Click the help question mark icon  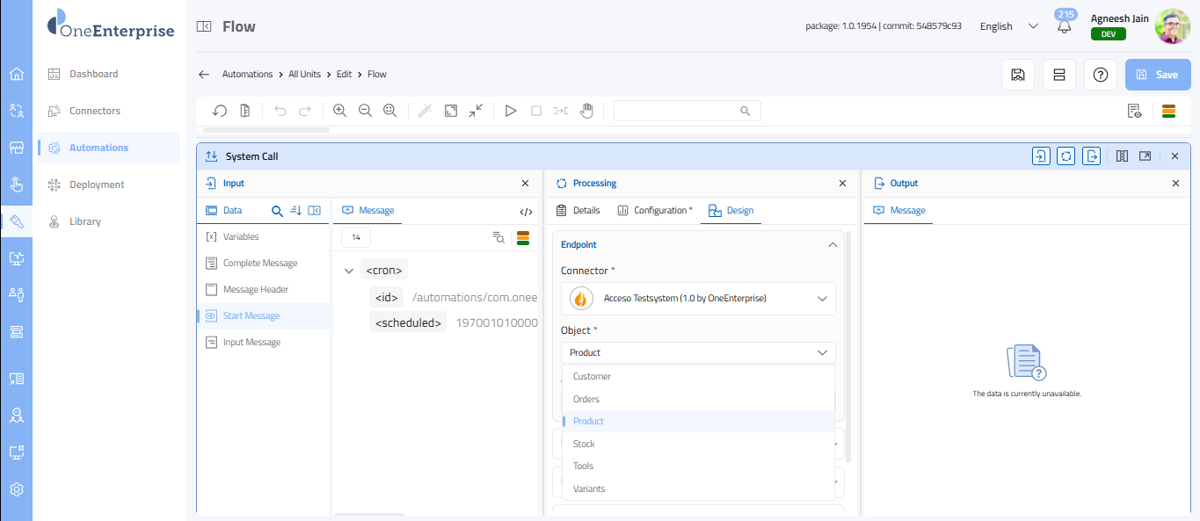point(1100,75)
